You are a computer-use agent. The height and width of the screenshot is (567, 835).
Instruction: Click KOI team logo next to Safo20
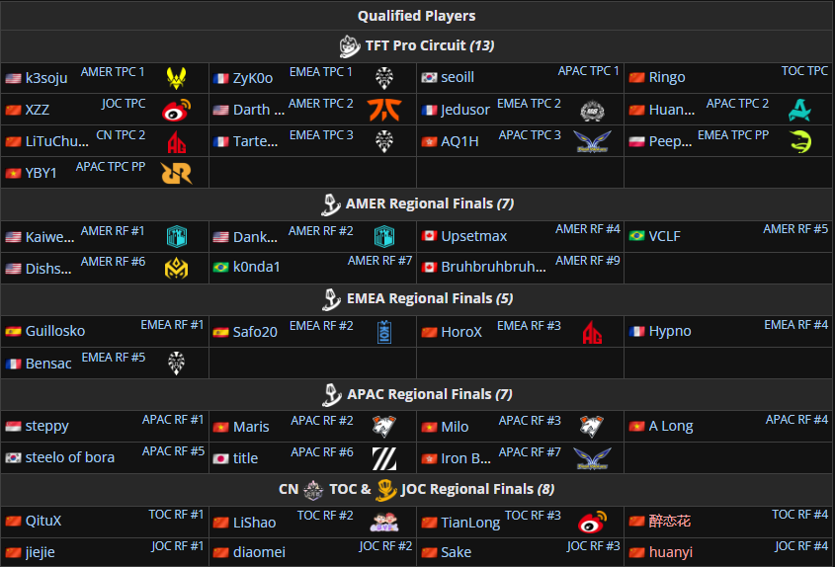coord(384,332)
